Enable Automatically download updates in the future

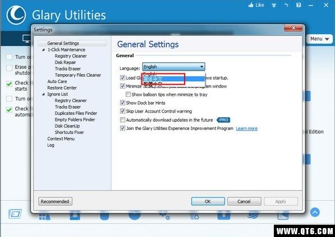coord(122,120)
